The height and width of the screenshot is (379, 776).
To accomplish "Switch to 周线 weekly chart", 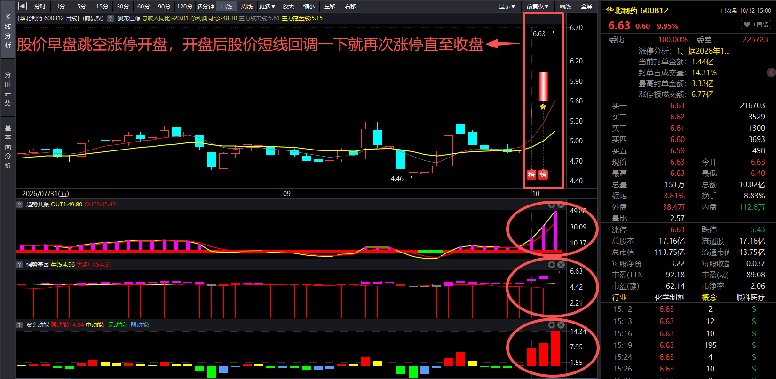I will click(247, 6).
